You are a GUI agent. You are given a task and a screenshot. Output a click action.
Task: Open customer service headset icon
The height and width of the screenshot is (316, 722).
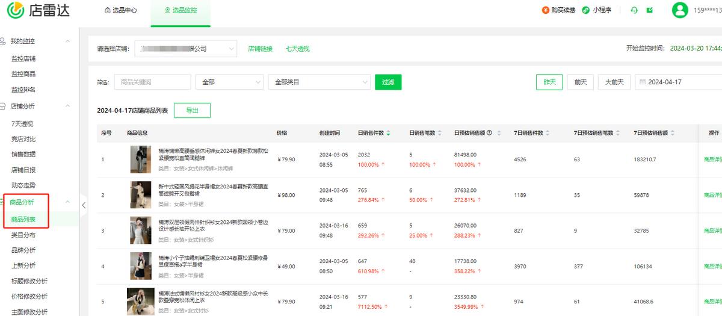[x=634, y=10]
